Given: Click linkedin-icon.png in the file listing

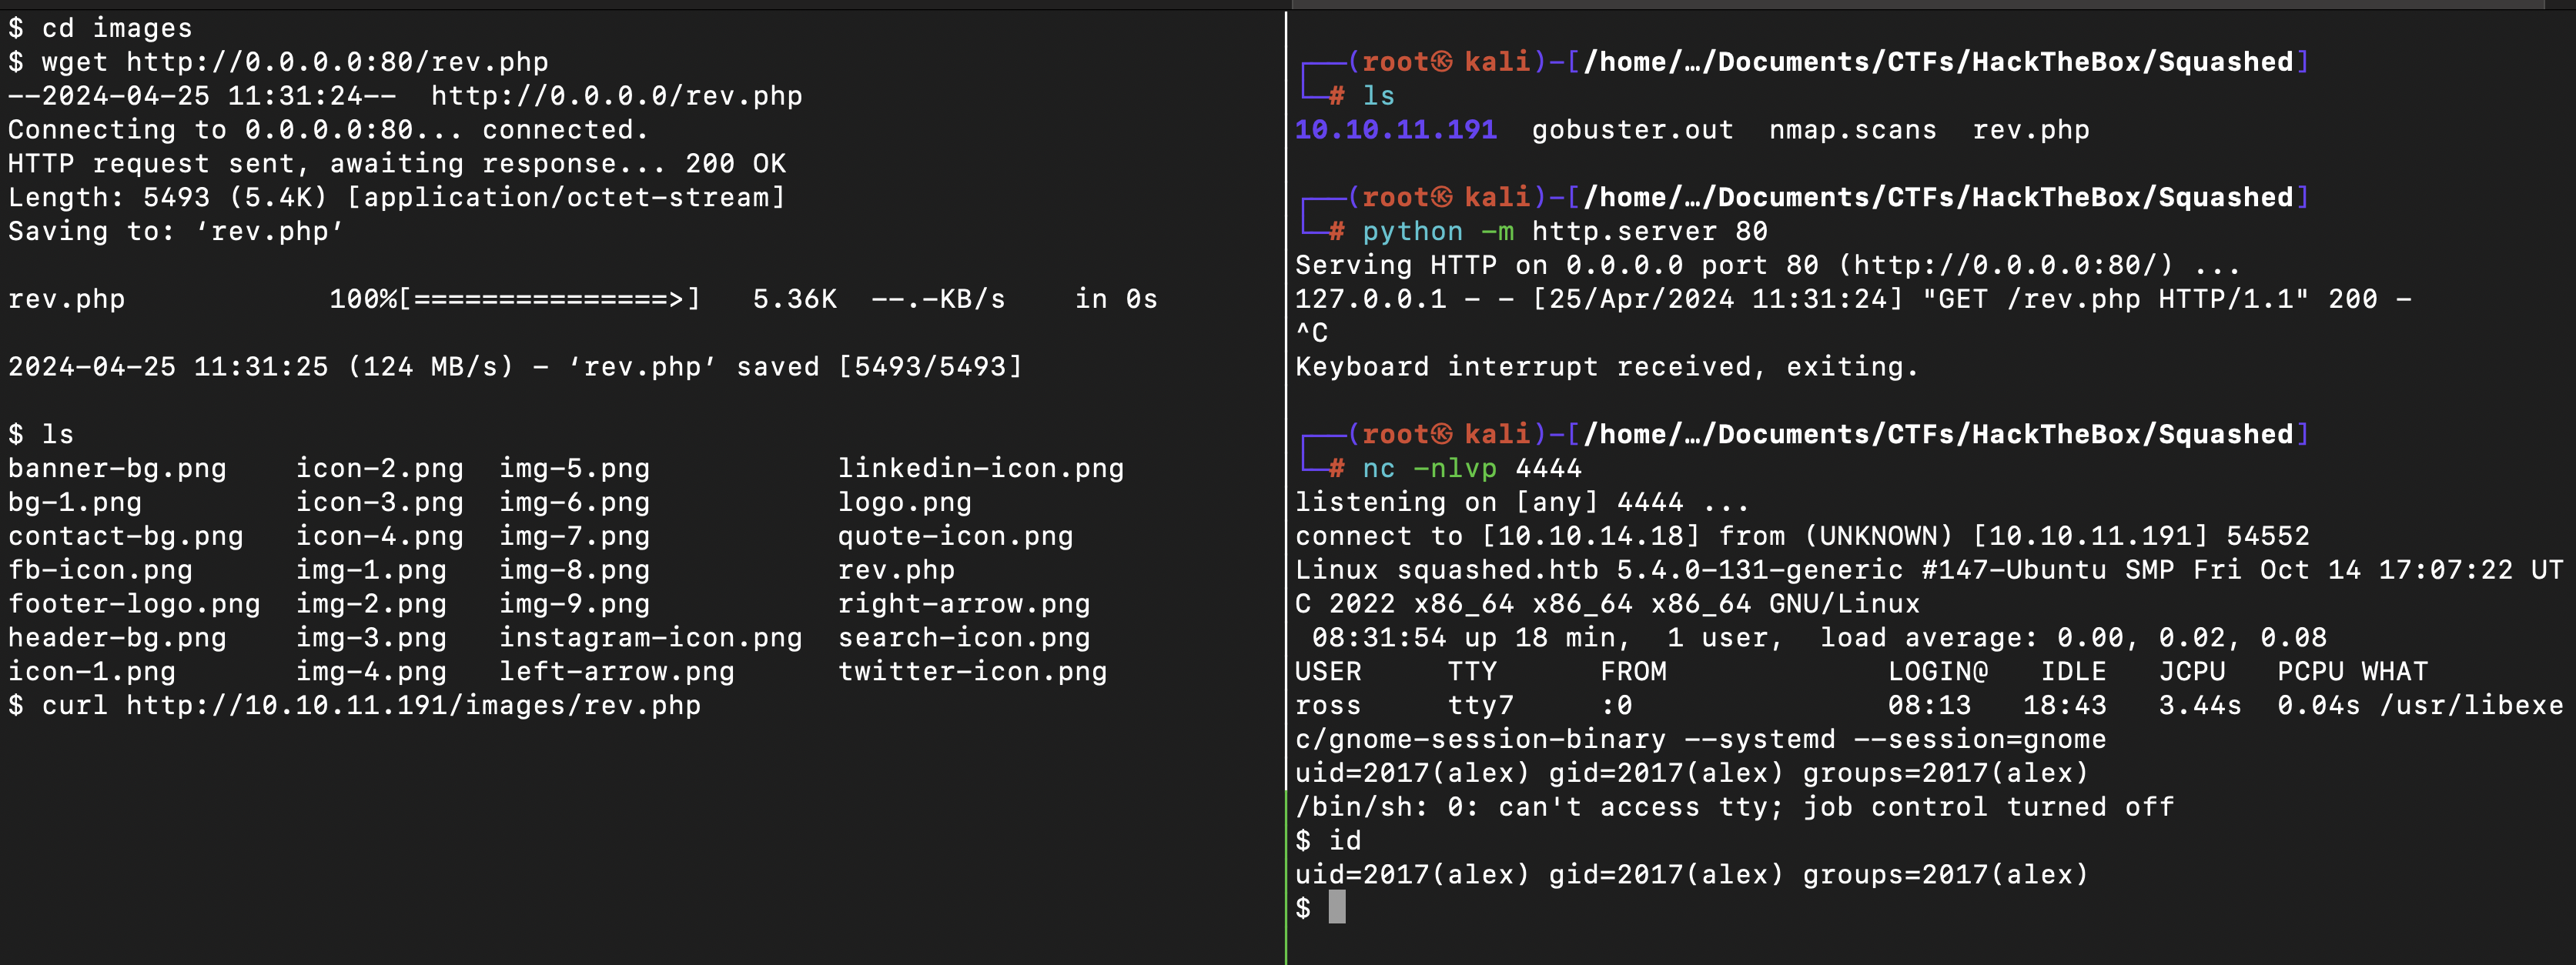Looking at the screenshot, I should [x=981, y=469].
